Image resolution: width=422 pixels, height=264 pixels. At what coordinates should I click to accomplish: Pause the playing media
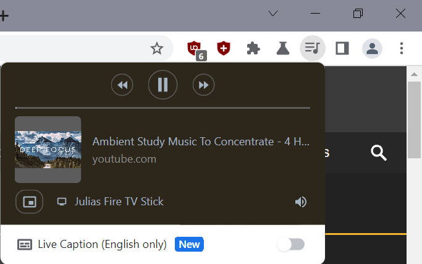pos(162,85)
